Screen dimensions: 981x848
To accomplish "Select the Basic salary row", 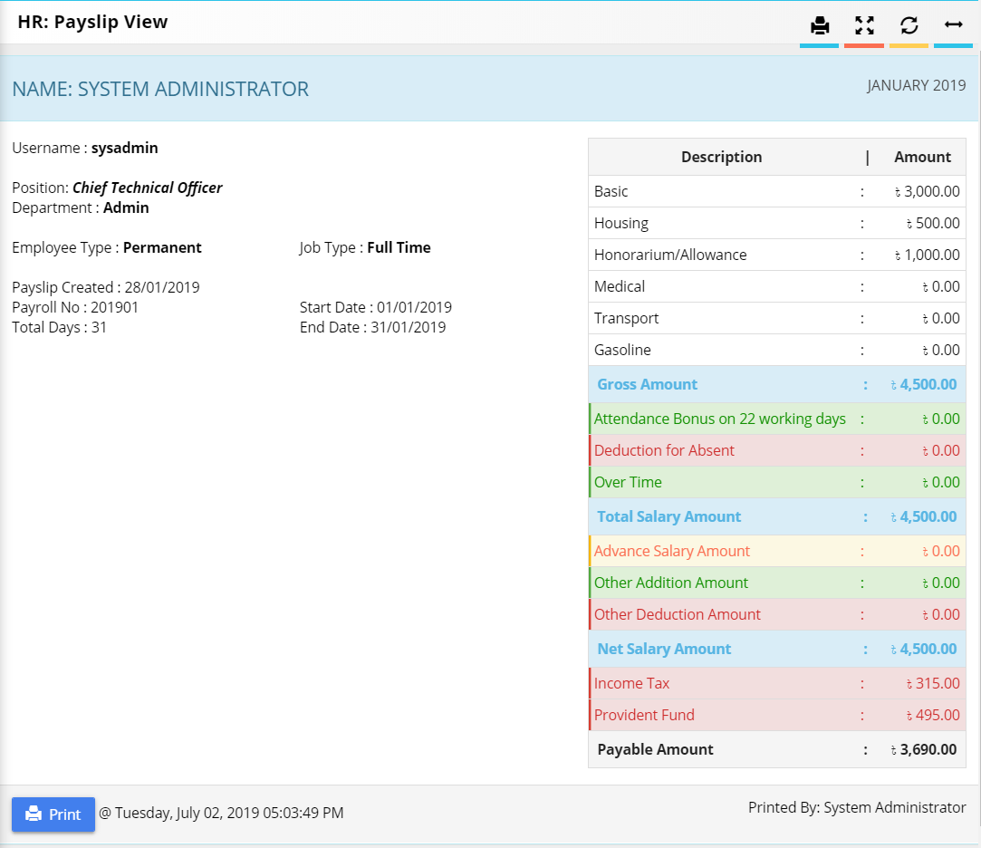I will tap(777, 191).
